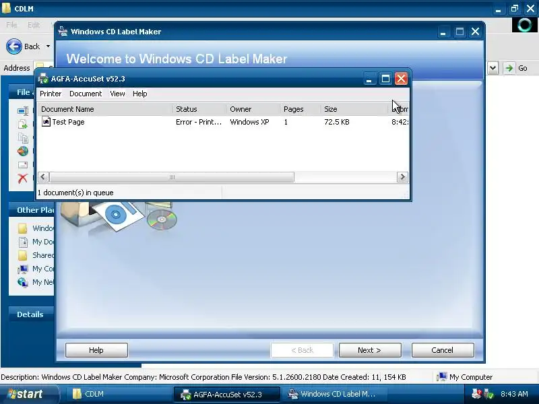Open the Windows folder in Other Places
Image resolution: width=539 pixels, height=404 pixels.
point(23,228)
